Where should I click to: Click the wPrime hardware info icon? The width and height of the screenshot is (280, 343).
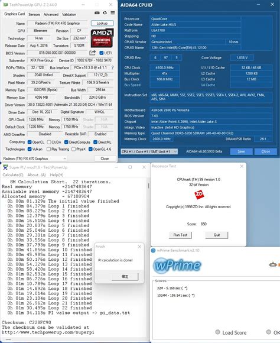click(273, 264)
